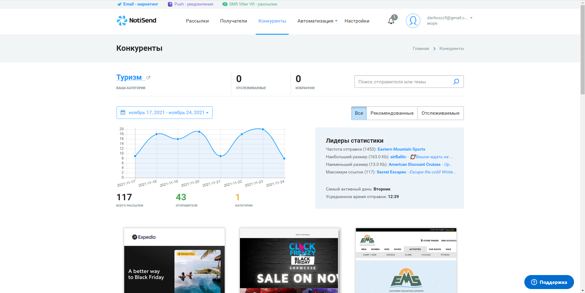The image size is (585, 293).
Task: Open Получатели menu item
Action: point(234,21)
